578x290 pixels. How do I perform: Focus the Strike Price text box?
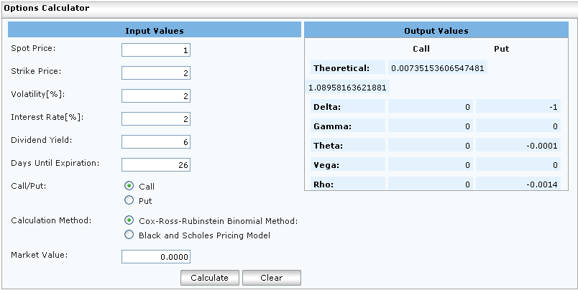pyautogui.click(x=156, y=73)
